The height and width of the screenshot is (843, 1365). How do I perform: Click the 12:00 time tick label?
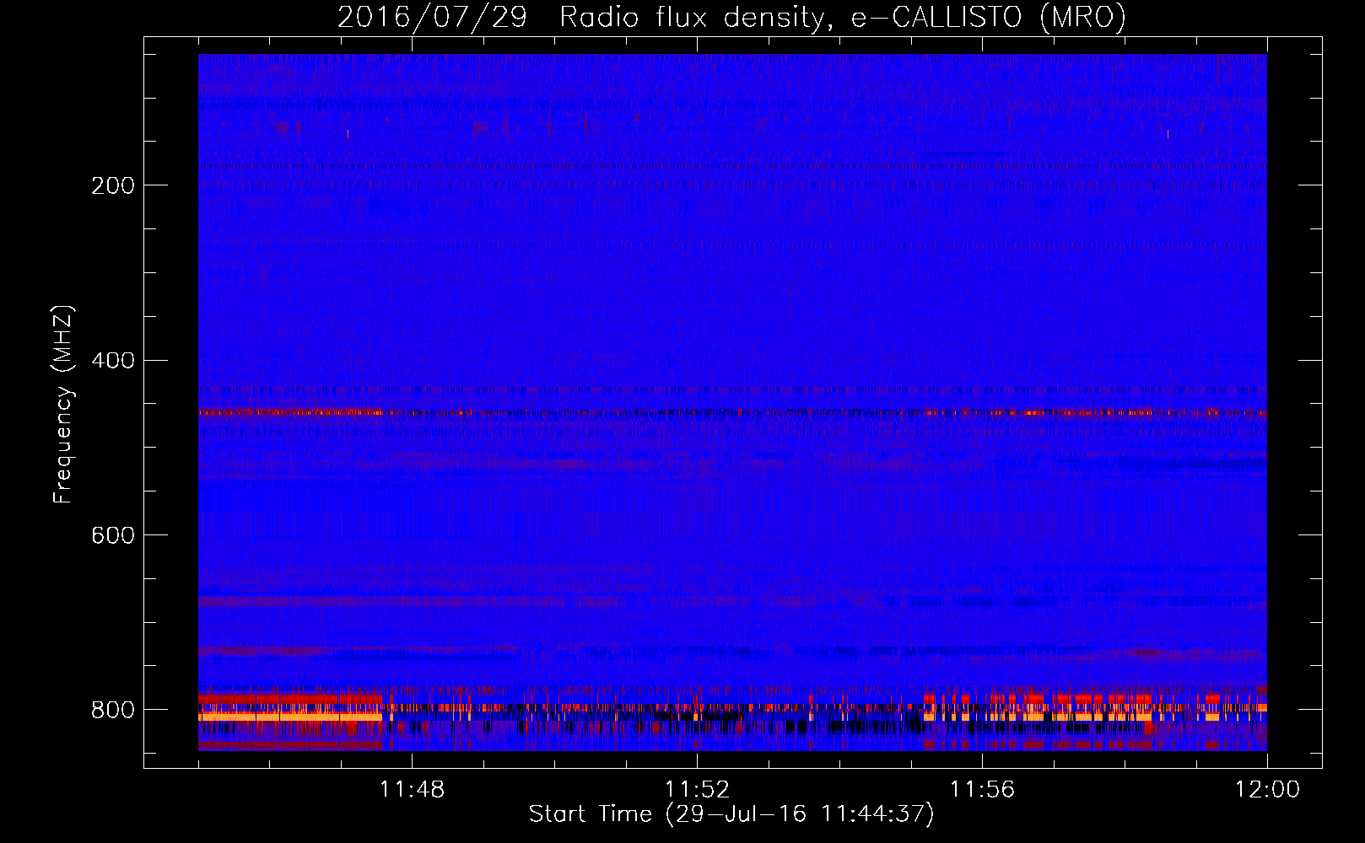point(1267,790)
